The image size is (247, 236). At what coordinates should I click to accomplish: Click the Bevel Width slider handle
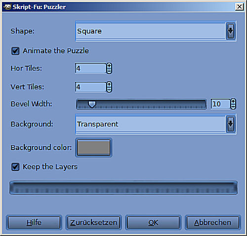(x=92, y=105)
